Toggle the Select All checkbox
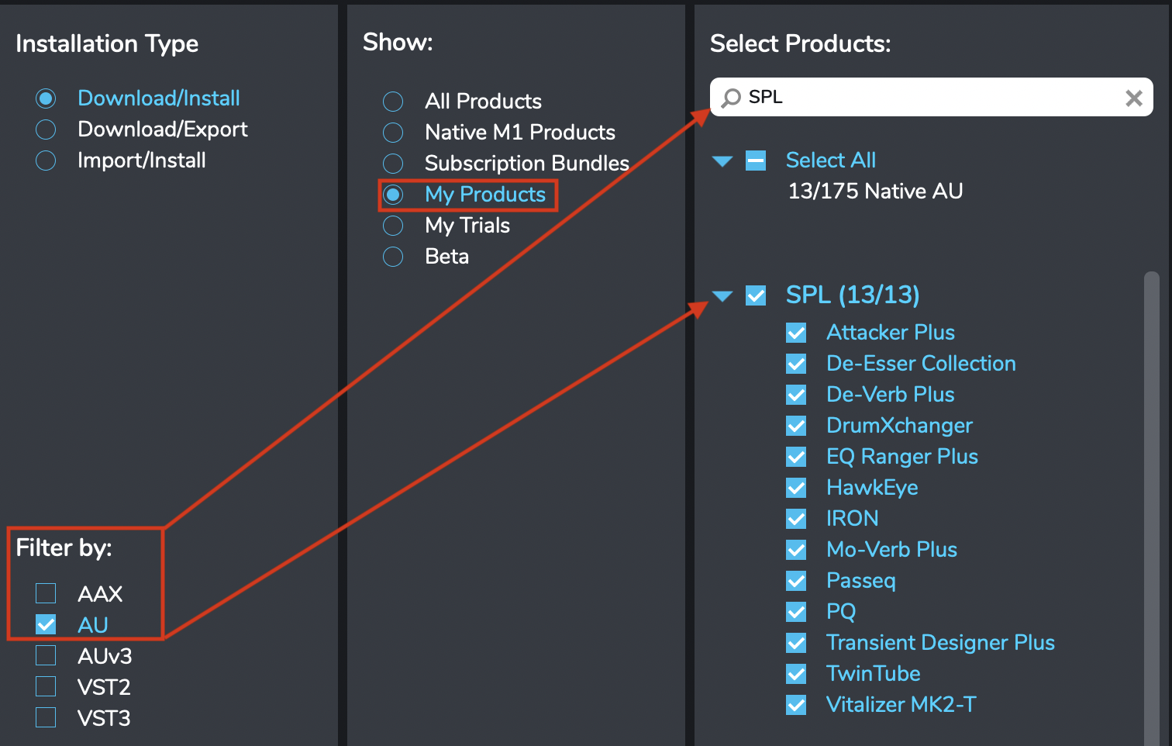 (x=756, y=161)
